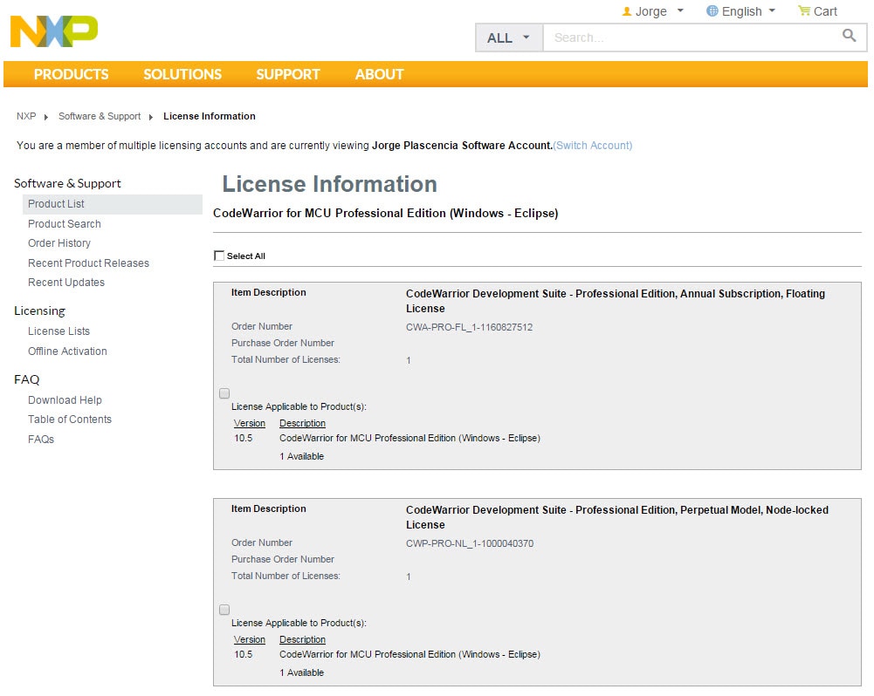Click the globe language icon
The image size is (874, 696).
(712, 11)
